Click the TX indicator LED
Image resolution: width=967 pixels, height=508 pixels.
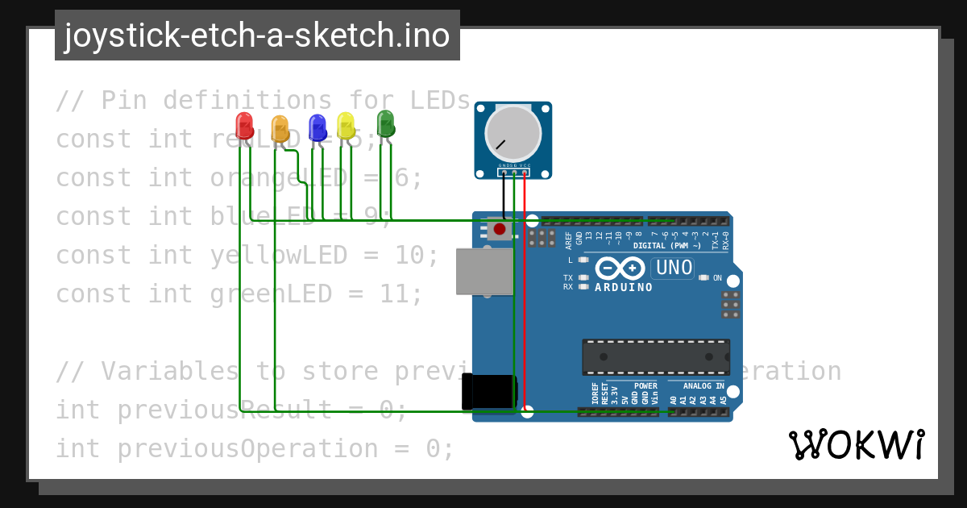click(583, 277)
